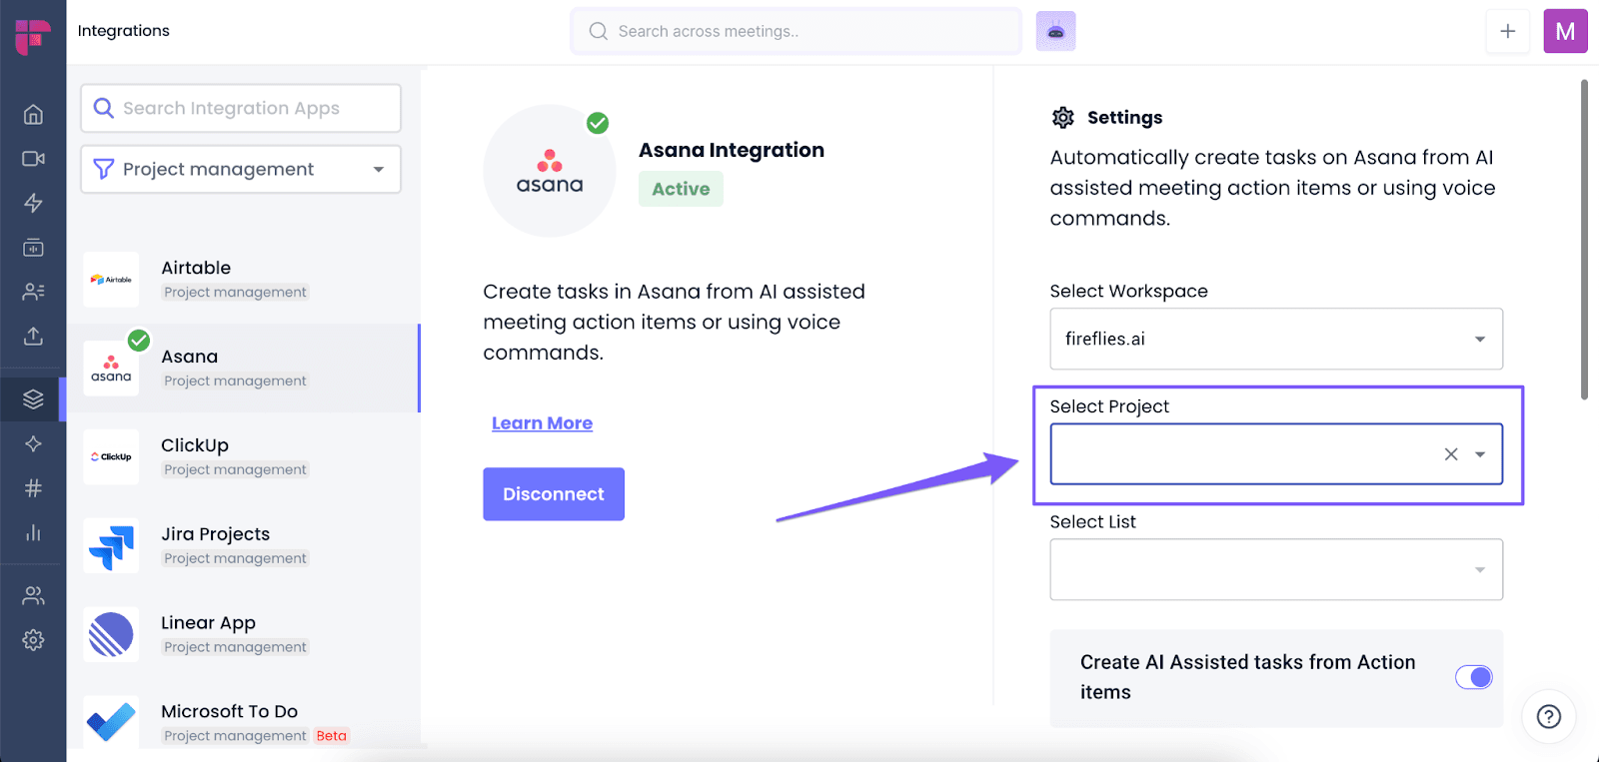Click the large Asana logo circle
This screenshot has width=1599, height=762.
[550, 171]
